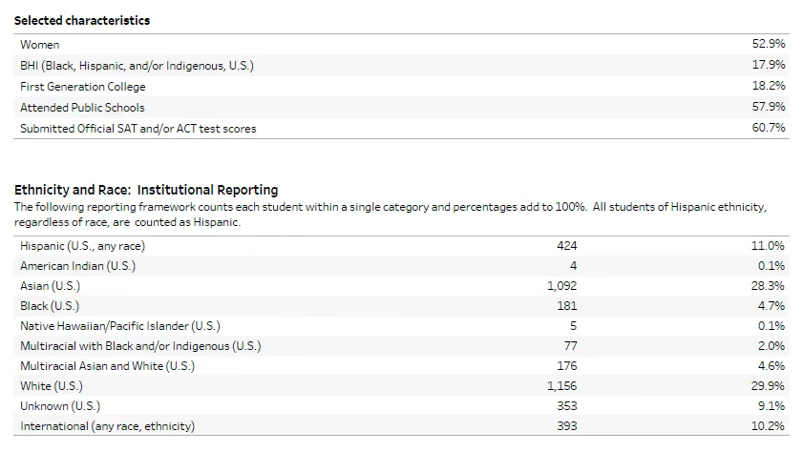Click the 1,156 count for White
The height and width of the screenshot is (452, 803).
[x=561, y=386]
